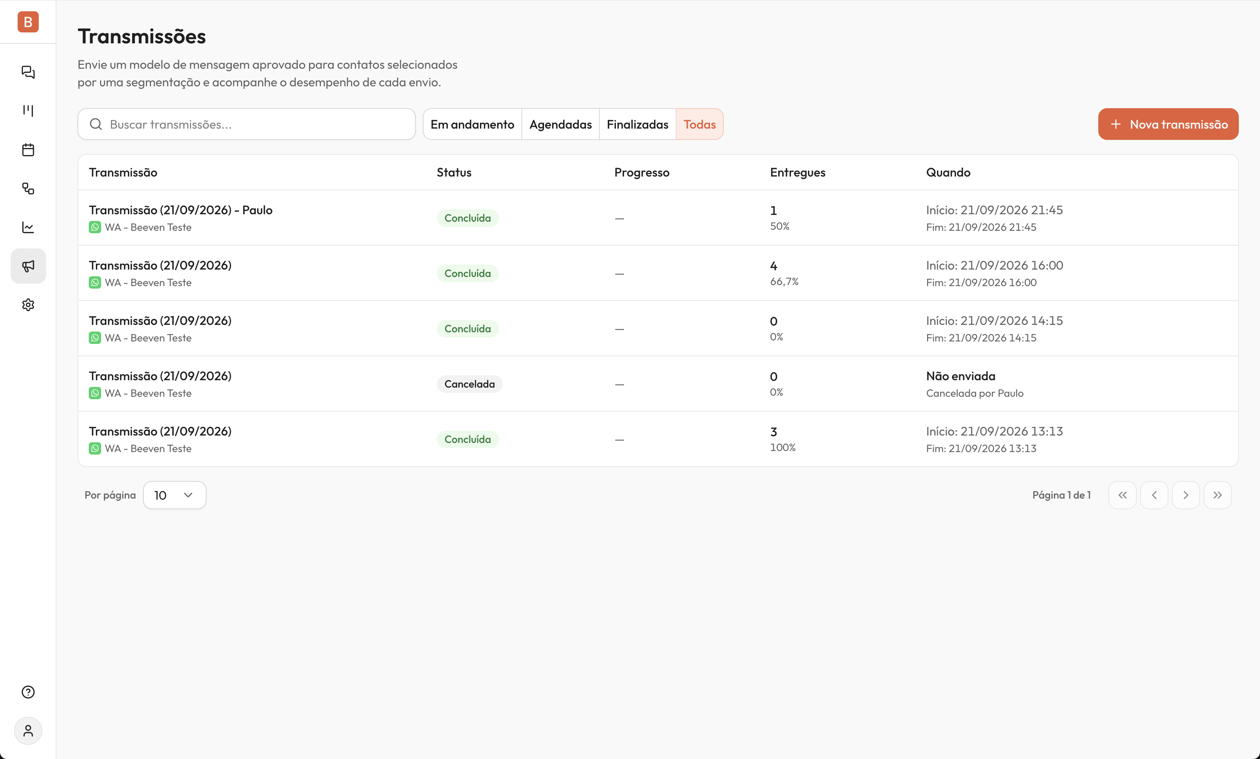Click the Nova transmissão button
This screenshot has height=759, width=1260.
click(x=1168, y=124)
